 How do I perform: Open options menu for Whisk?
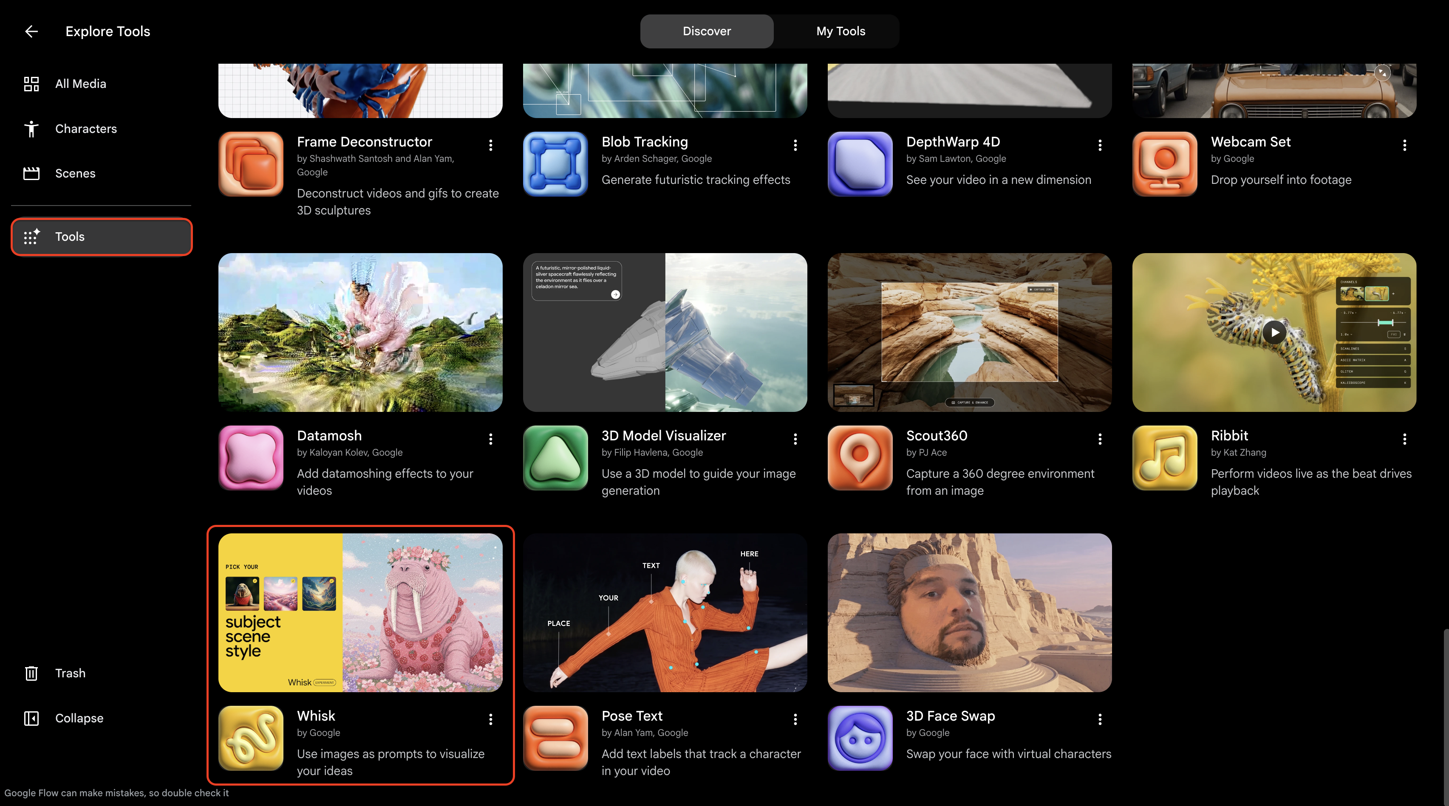[491, 719]
